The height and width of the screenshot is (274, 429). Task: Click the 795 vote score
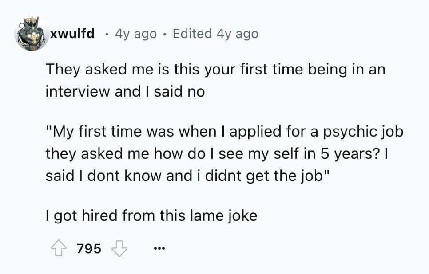89,249
